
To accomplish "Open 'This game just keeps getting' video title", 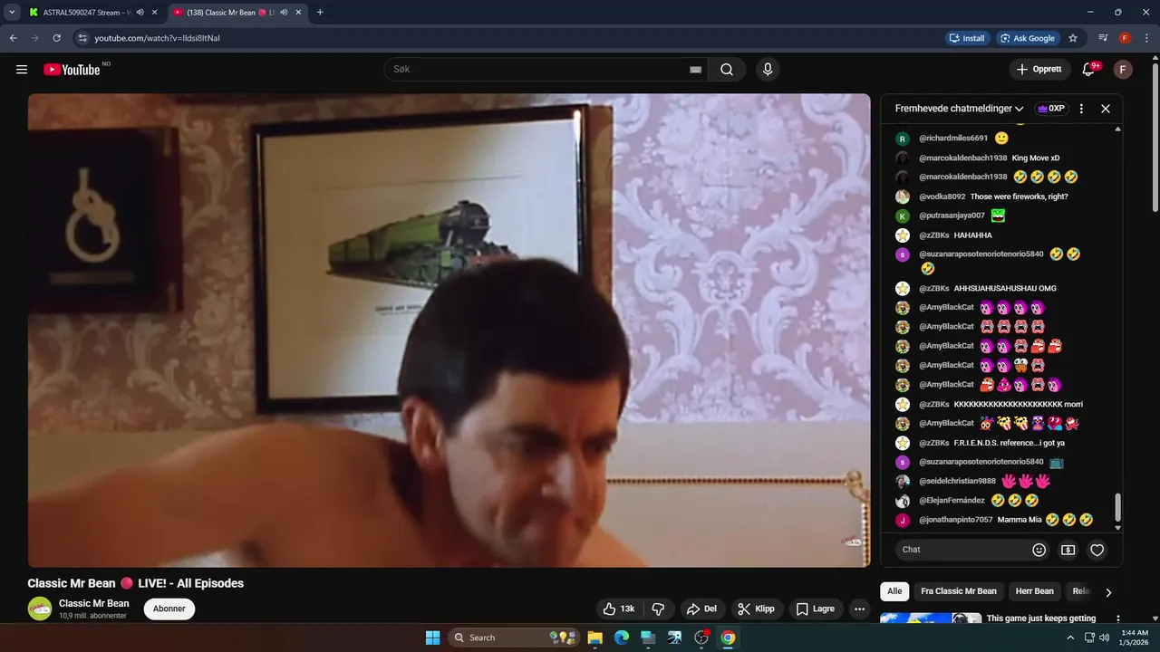I will click(1041, 618).
